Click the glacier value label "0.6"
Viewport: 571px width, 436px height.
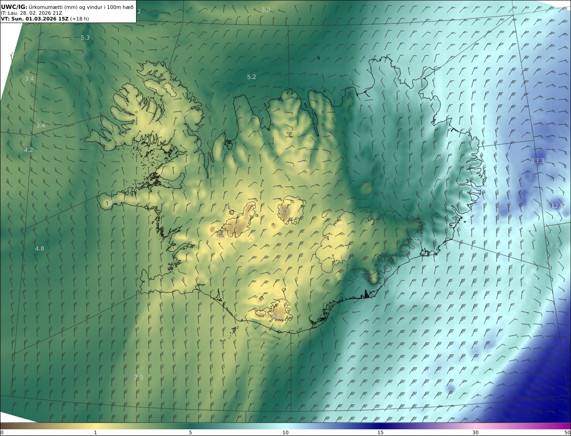click(x=277, y=317)
